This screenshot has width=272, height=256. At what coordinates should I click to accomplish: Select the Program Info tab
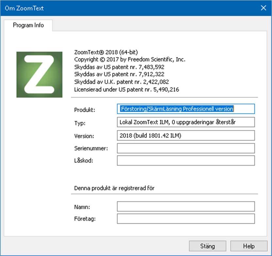point(28,25)
